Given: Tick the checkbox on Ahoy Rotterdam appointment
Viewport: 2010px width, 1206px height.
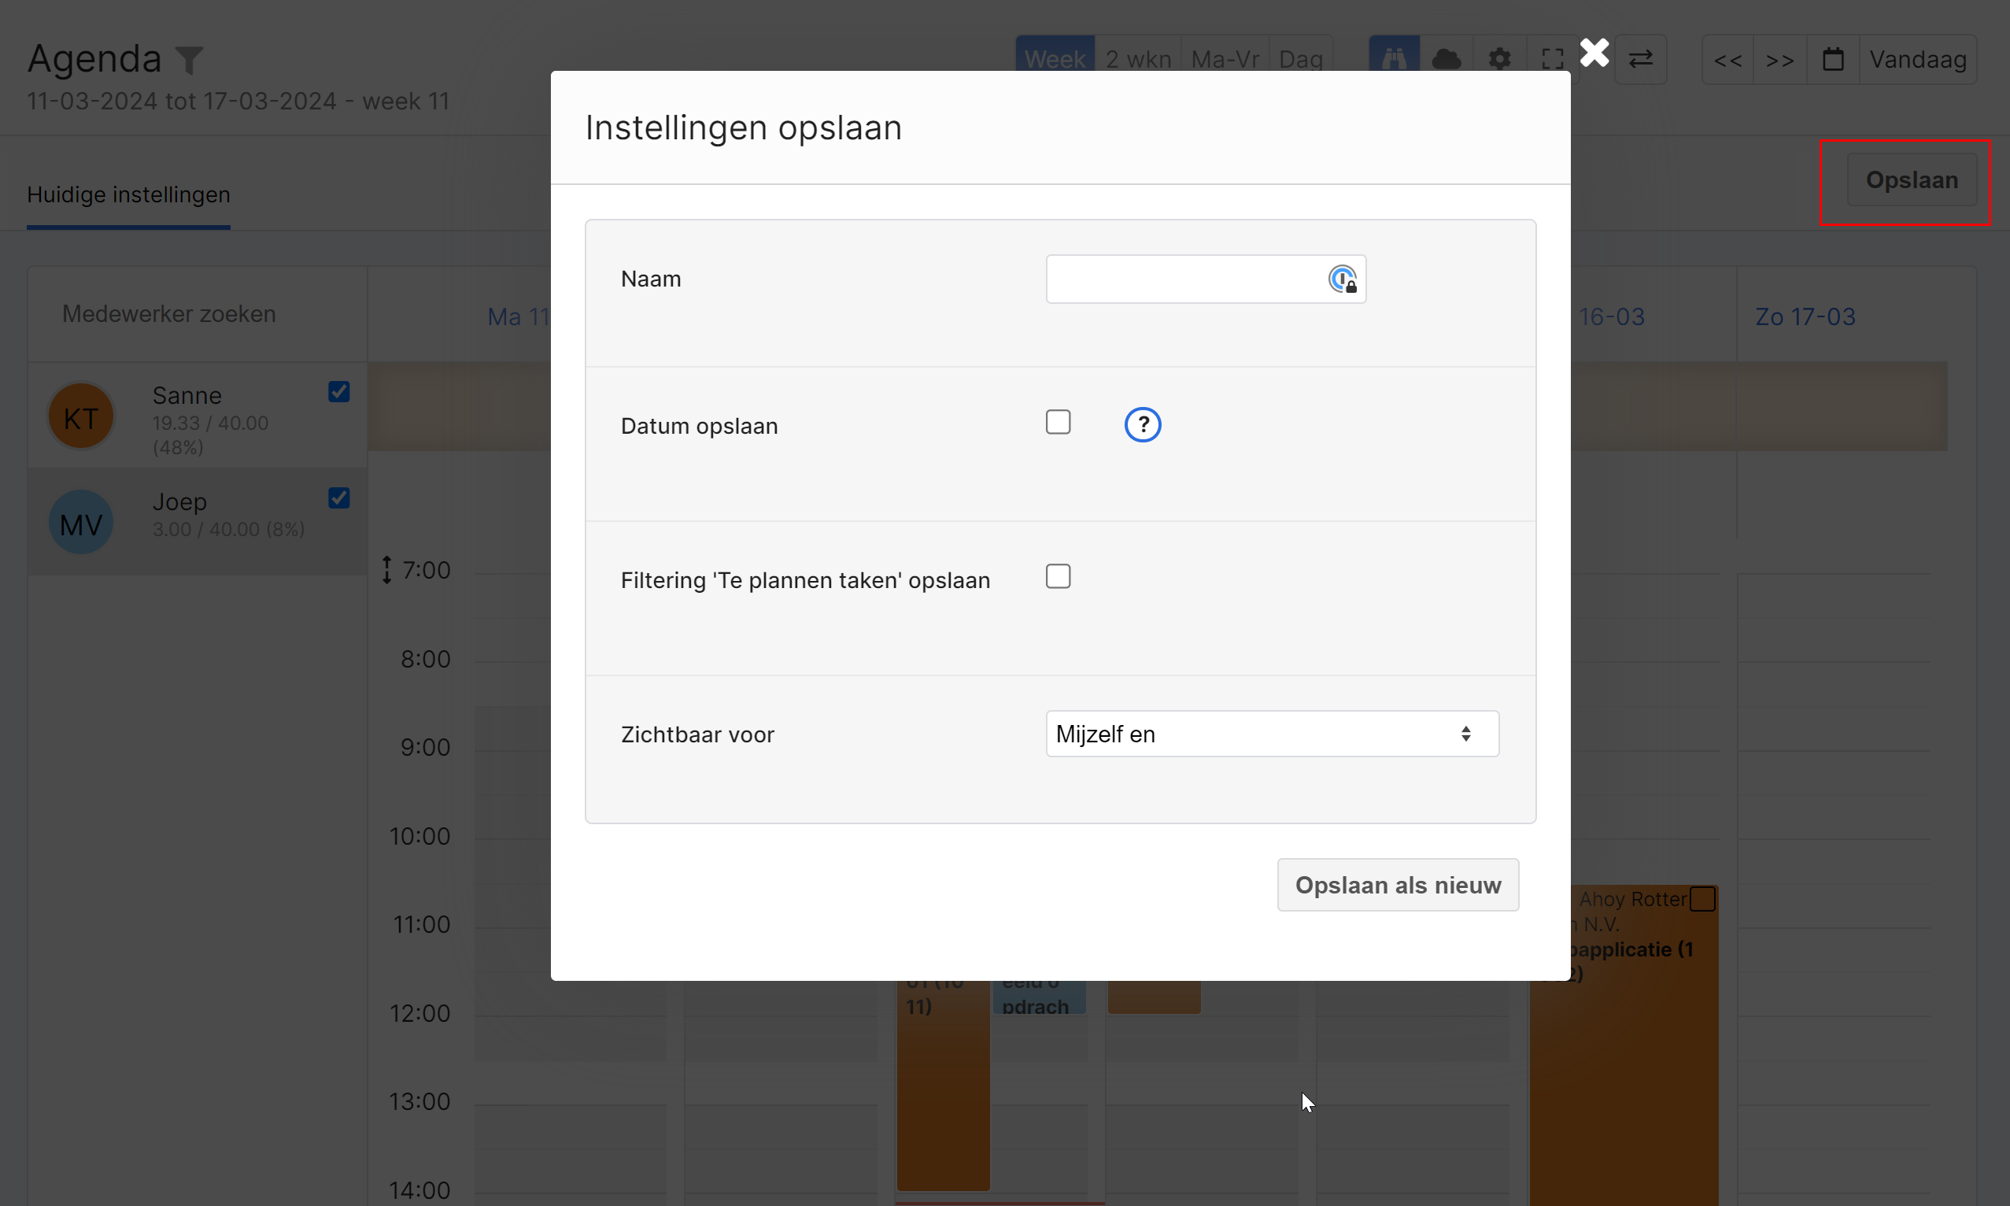Looking at the screenshot, I should click(1701, 899).
